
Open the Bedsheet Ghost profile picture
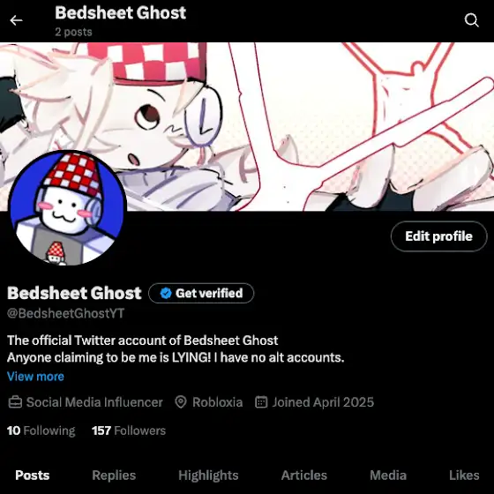pos(67,207)
